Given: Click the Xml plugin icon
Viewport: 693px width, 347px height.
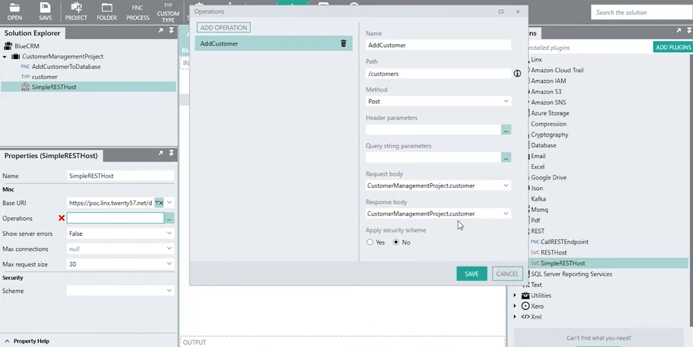Looking at the screenshot, I should pos(525,317).
